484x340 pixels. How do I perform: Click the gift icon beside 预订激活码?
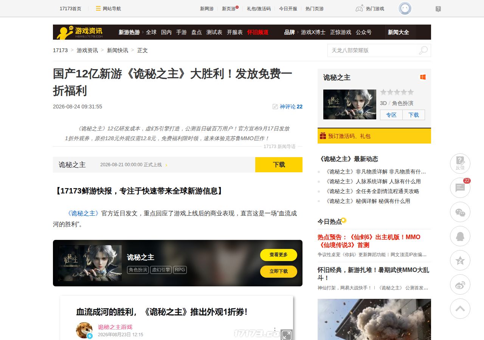click(x=323, y=136)
